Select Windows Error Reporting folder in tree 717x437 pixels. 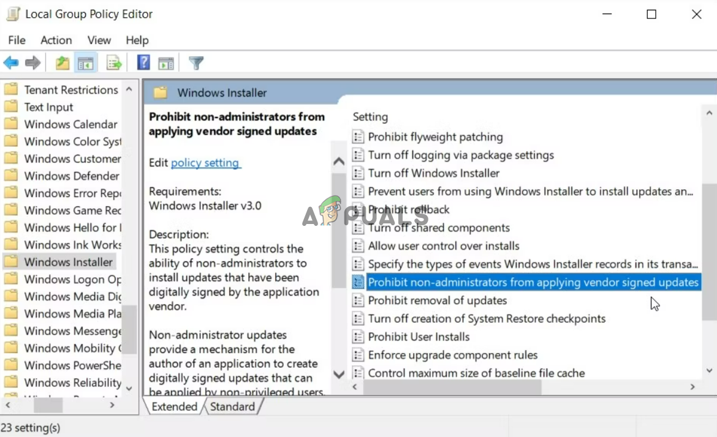pos(73,193)
